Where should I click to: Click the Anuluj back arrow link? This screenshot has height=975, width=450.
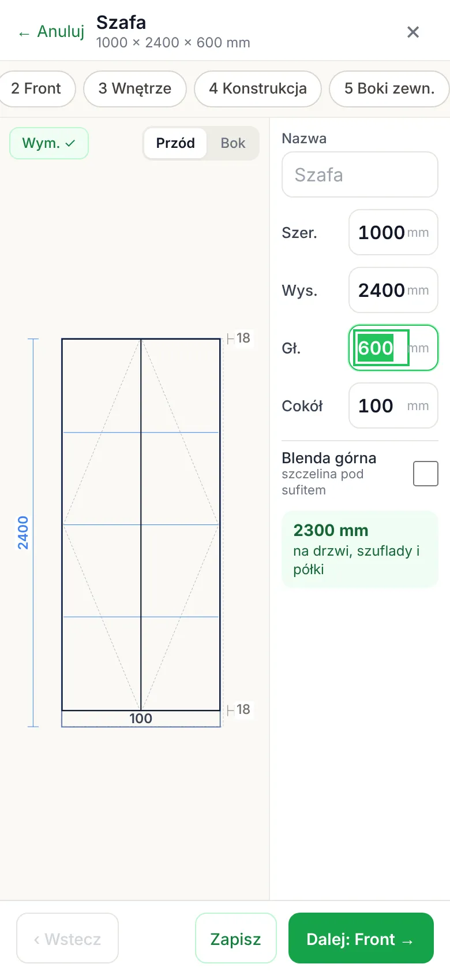[51, 32]
